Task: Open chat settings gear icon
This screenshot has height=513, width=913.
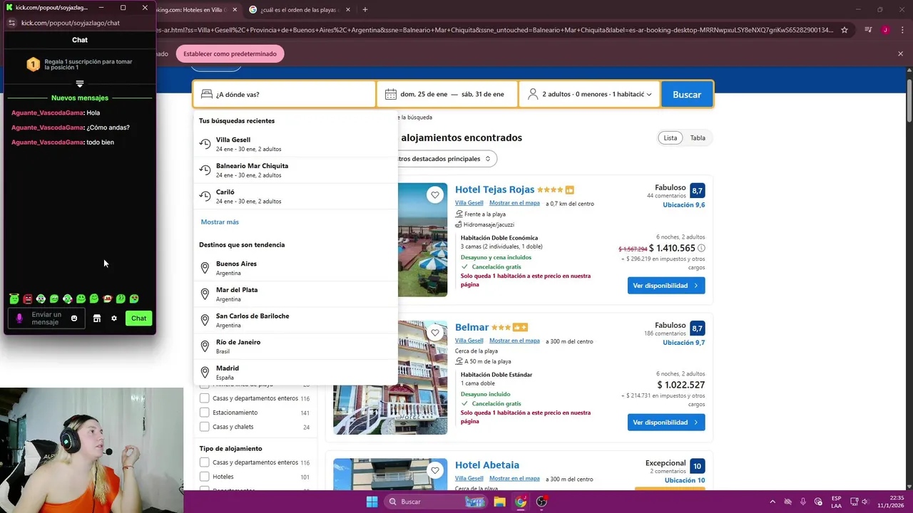Action: coord(113,318)
